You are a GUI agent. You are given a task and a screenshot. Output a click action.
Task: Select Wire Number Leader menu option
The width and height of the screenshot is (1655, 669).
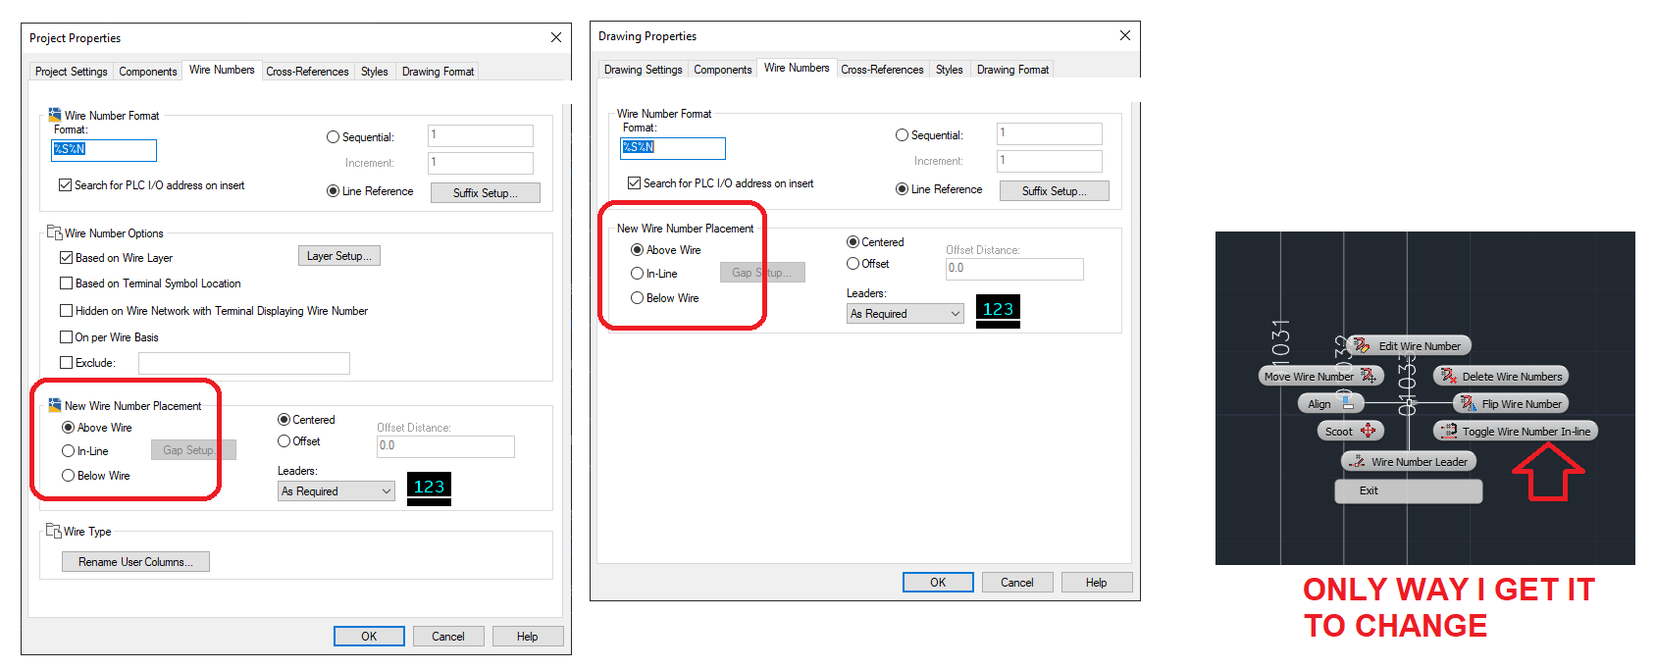click(x=1409, y=461)
